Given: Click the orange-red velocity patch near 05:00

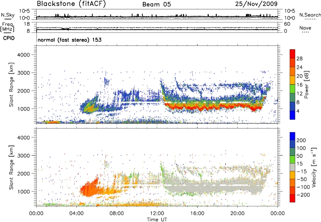Looking at the screenshot, I should pos(89,188).
